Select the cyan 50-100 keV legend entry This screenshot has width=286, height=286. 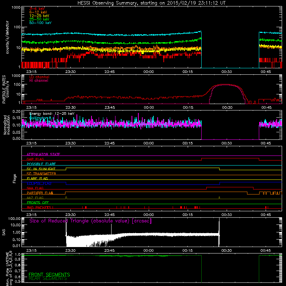(40, 23)
